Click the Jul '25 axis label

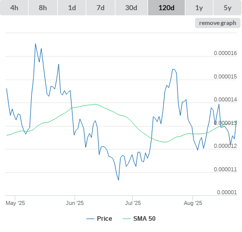pyautogui.click(x=133, y=203)
